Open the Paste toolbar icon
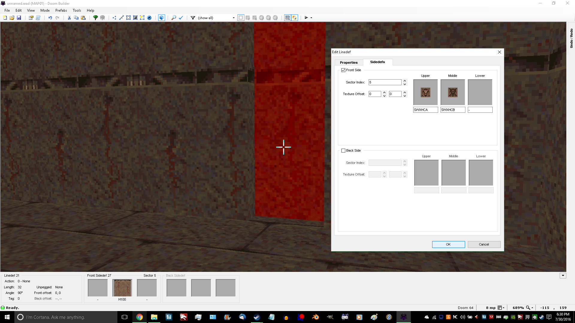The image size is (575, 323). pos(84,18)
